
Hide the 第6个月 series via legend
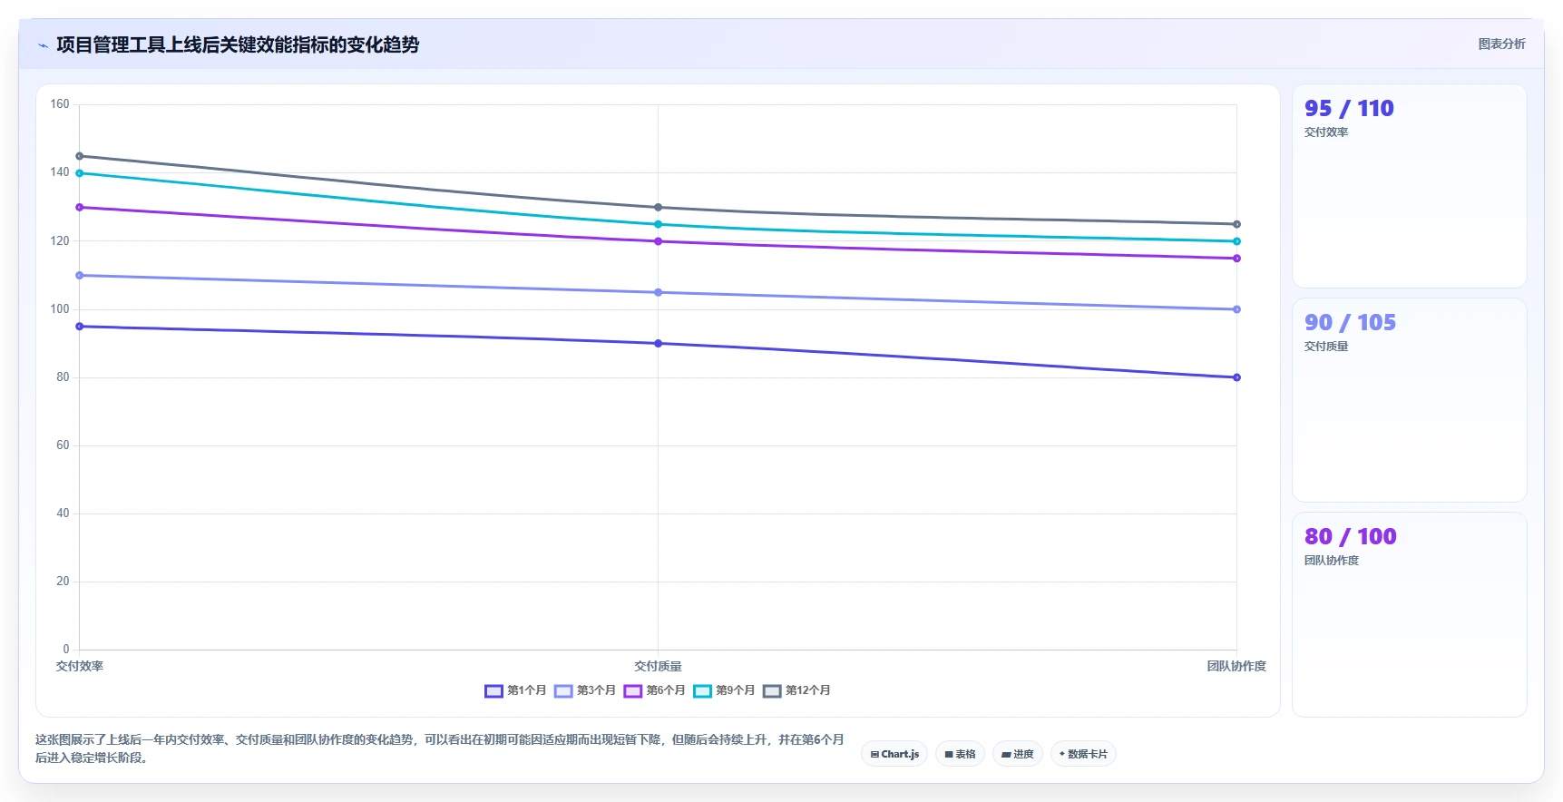(x=654, y=690)
